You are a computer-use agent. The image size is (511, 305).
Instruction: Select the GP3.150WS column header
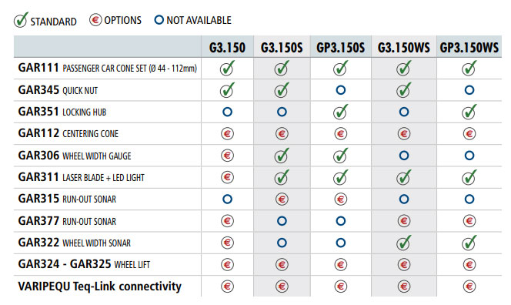[469, 48]
